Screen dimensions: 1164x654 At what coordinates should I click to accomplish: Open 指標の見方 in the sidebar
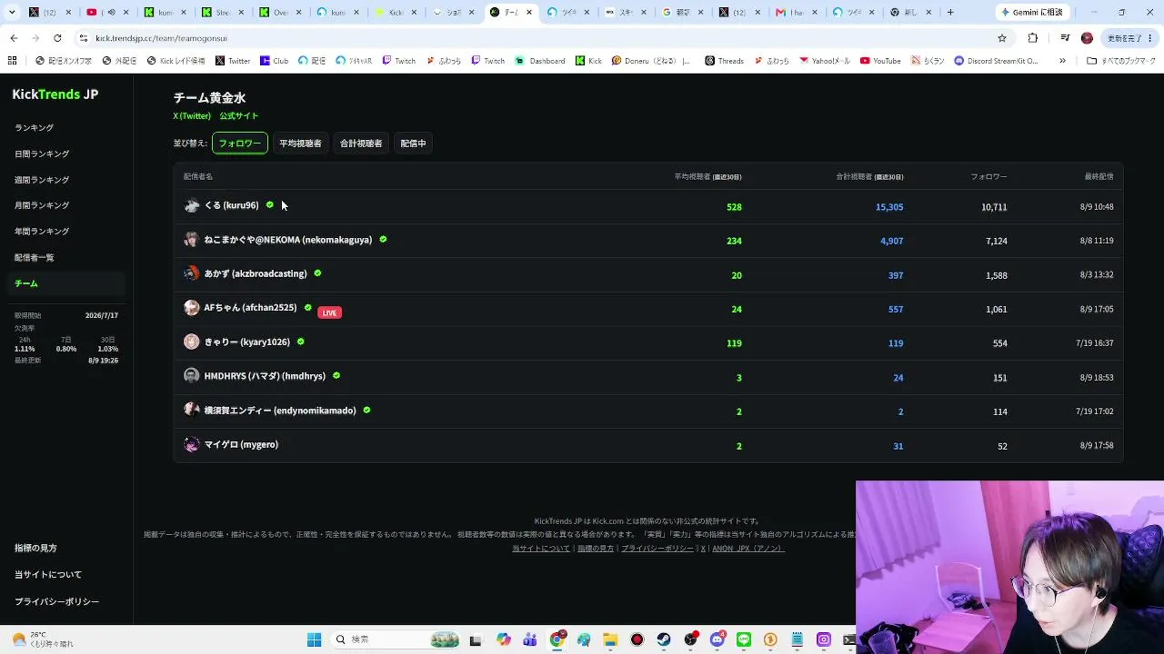(35, 549)
